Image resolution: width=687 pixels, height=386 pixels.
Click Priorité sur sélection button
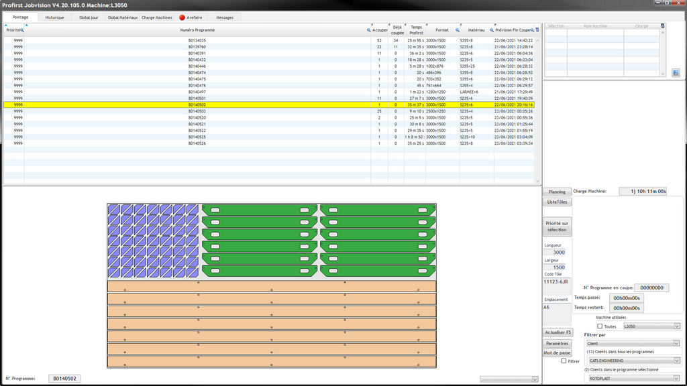point(557,227)
